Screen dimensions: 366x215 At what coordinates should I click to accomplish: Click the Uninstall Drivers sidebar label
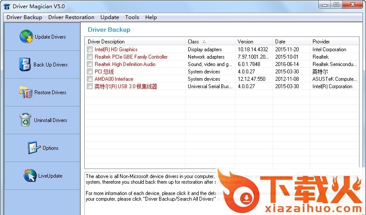coord(50,120)
